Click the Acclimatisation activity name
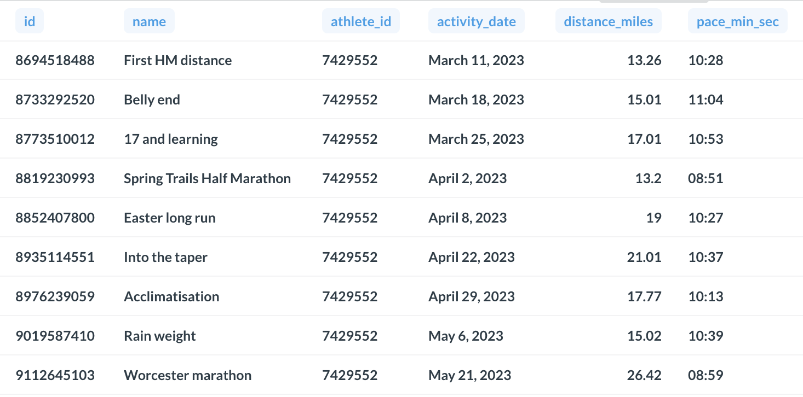 pos(171,296)
